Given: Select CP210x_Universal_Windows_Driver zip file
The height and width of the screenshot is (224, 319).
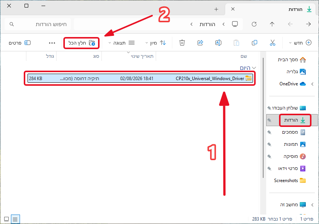Looking at the screenshot, I should coord(140,79).
